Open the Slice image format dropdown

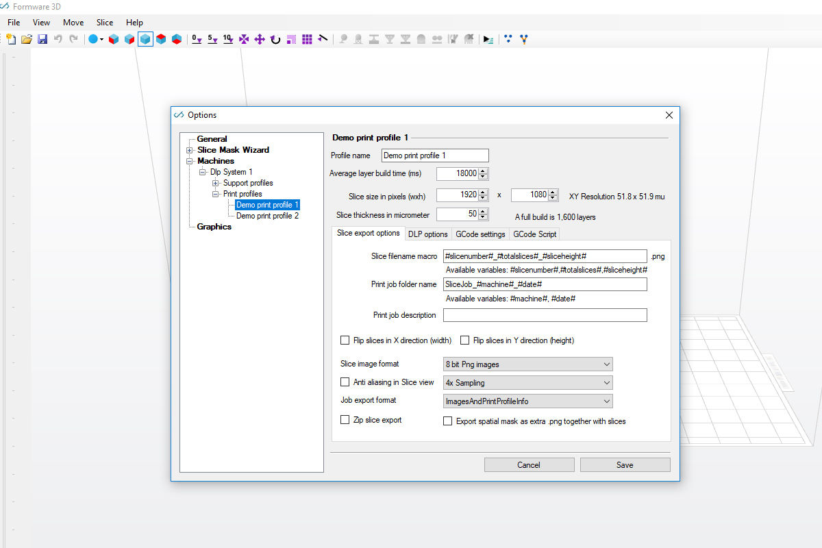coord(528,364)
